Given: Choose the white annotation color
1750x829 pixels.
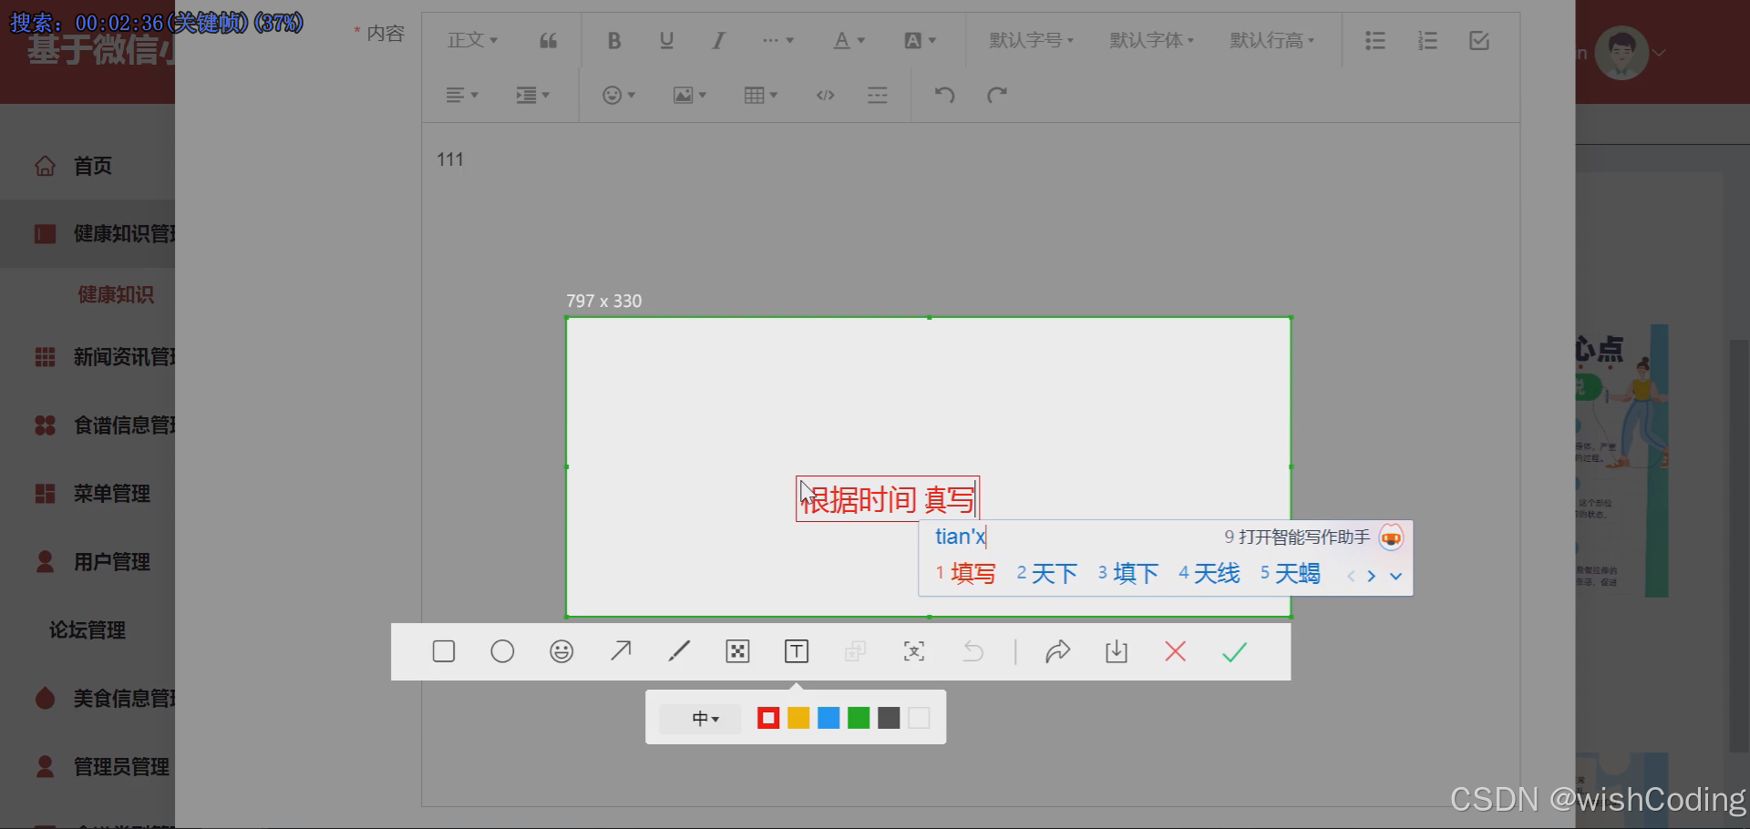Looking at the screenshot, I should point(919,718).
